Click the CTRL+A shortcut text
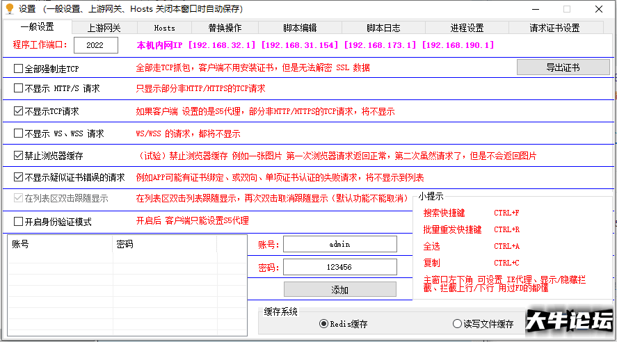The width and height of the screenshot is (617, 342). [x=507, y=246]
